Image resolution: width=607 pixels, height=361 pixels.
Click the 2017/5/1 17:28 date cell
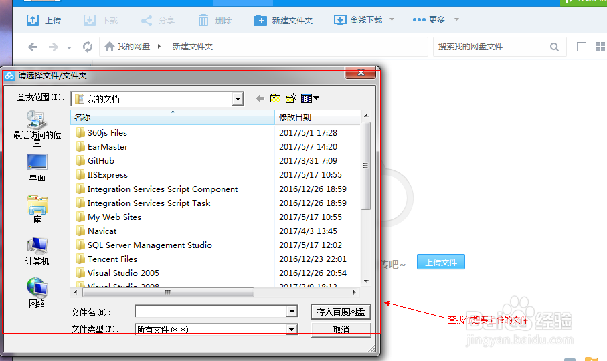pos(308,133)
